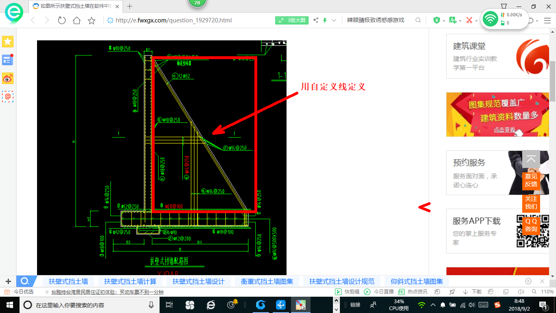Go to the browser home page icon
The height and width of the screenshot is (313, 556).
click(77, 20)
